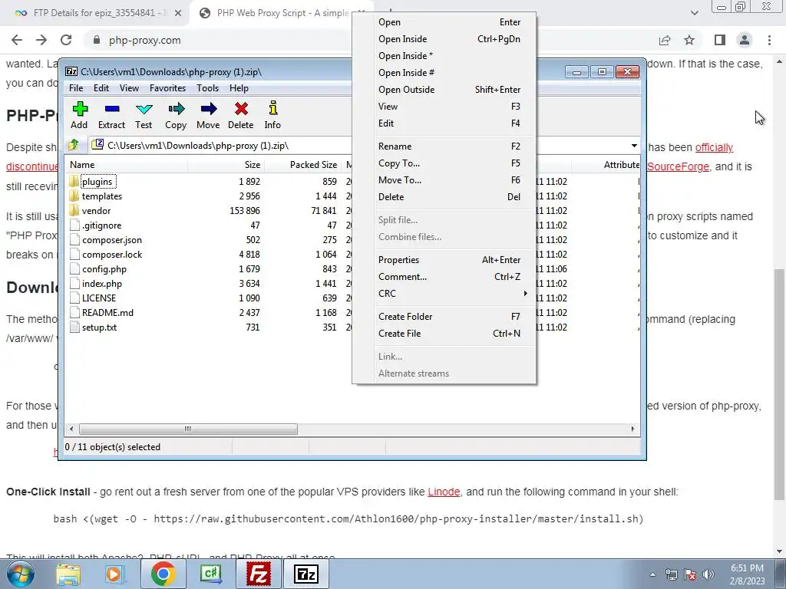Image resolution: width=786 pixels, height=589 pixels.
Task: Go up one folder level in 7-Zip
Action: 74,145
